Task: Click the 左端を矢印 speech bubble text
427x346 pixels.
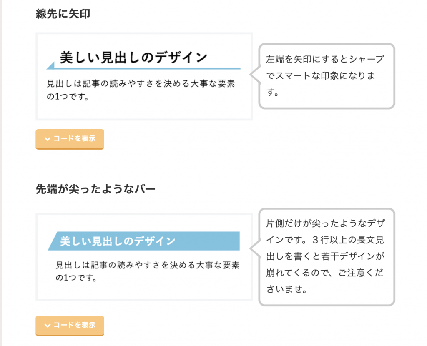Action: click(x=327, y=76)
